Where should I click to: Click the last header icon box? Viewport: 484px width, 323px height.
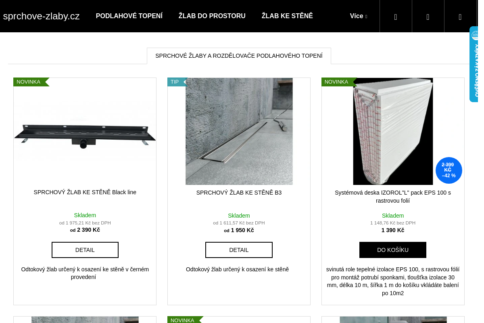[x=460, y=16]
